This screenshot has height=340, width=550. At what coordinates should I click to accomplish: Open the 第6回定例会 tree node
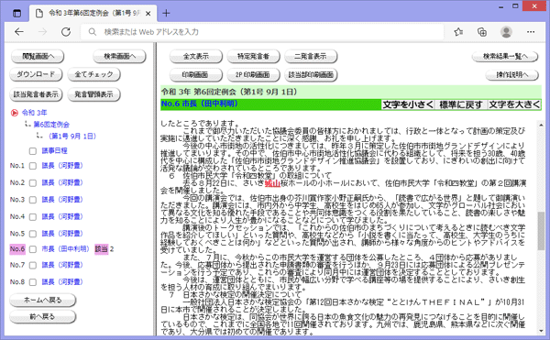51,125
